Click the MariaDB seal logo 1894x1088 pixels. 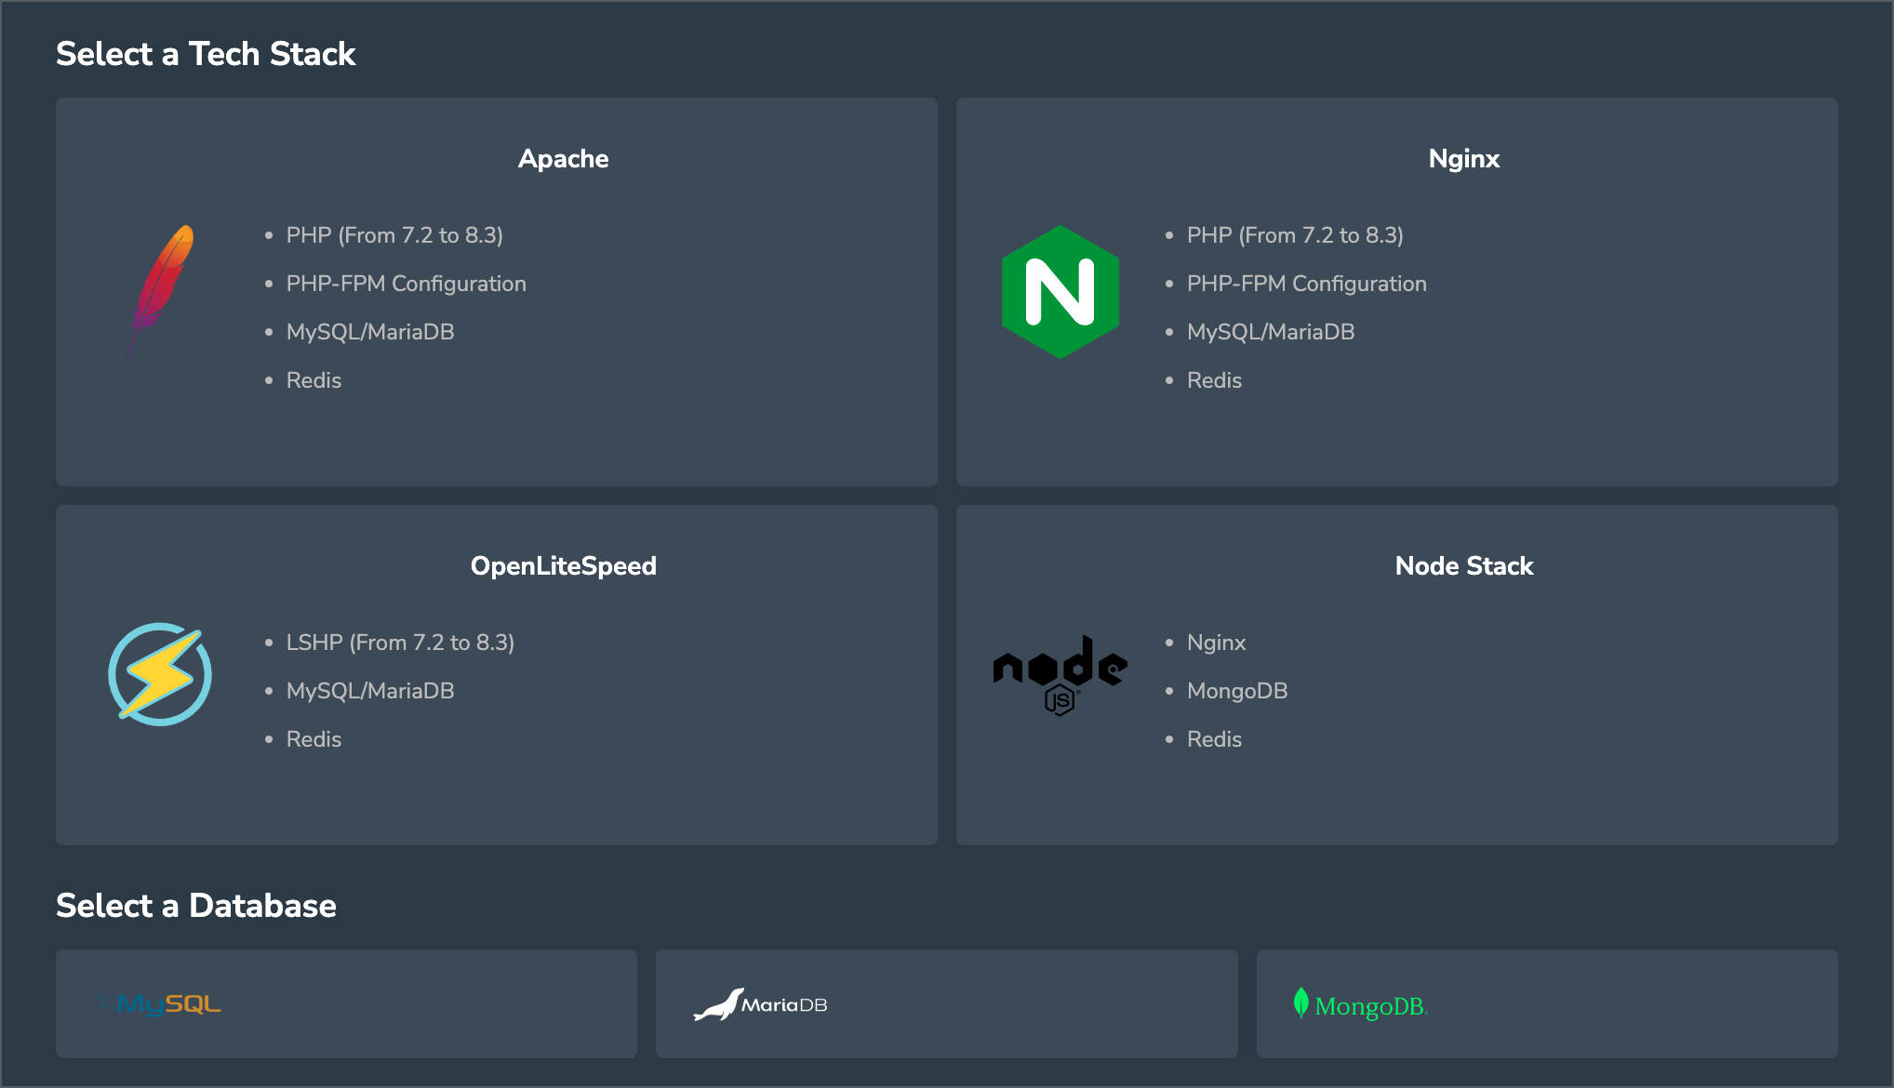coord(760,1004)
